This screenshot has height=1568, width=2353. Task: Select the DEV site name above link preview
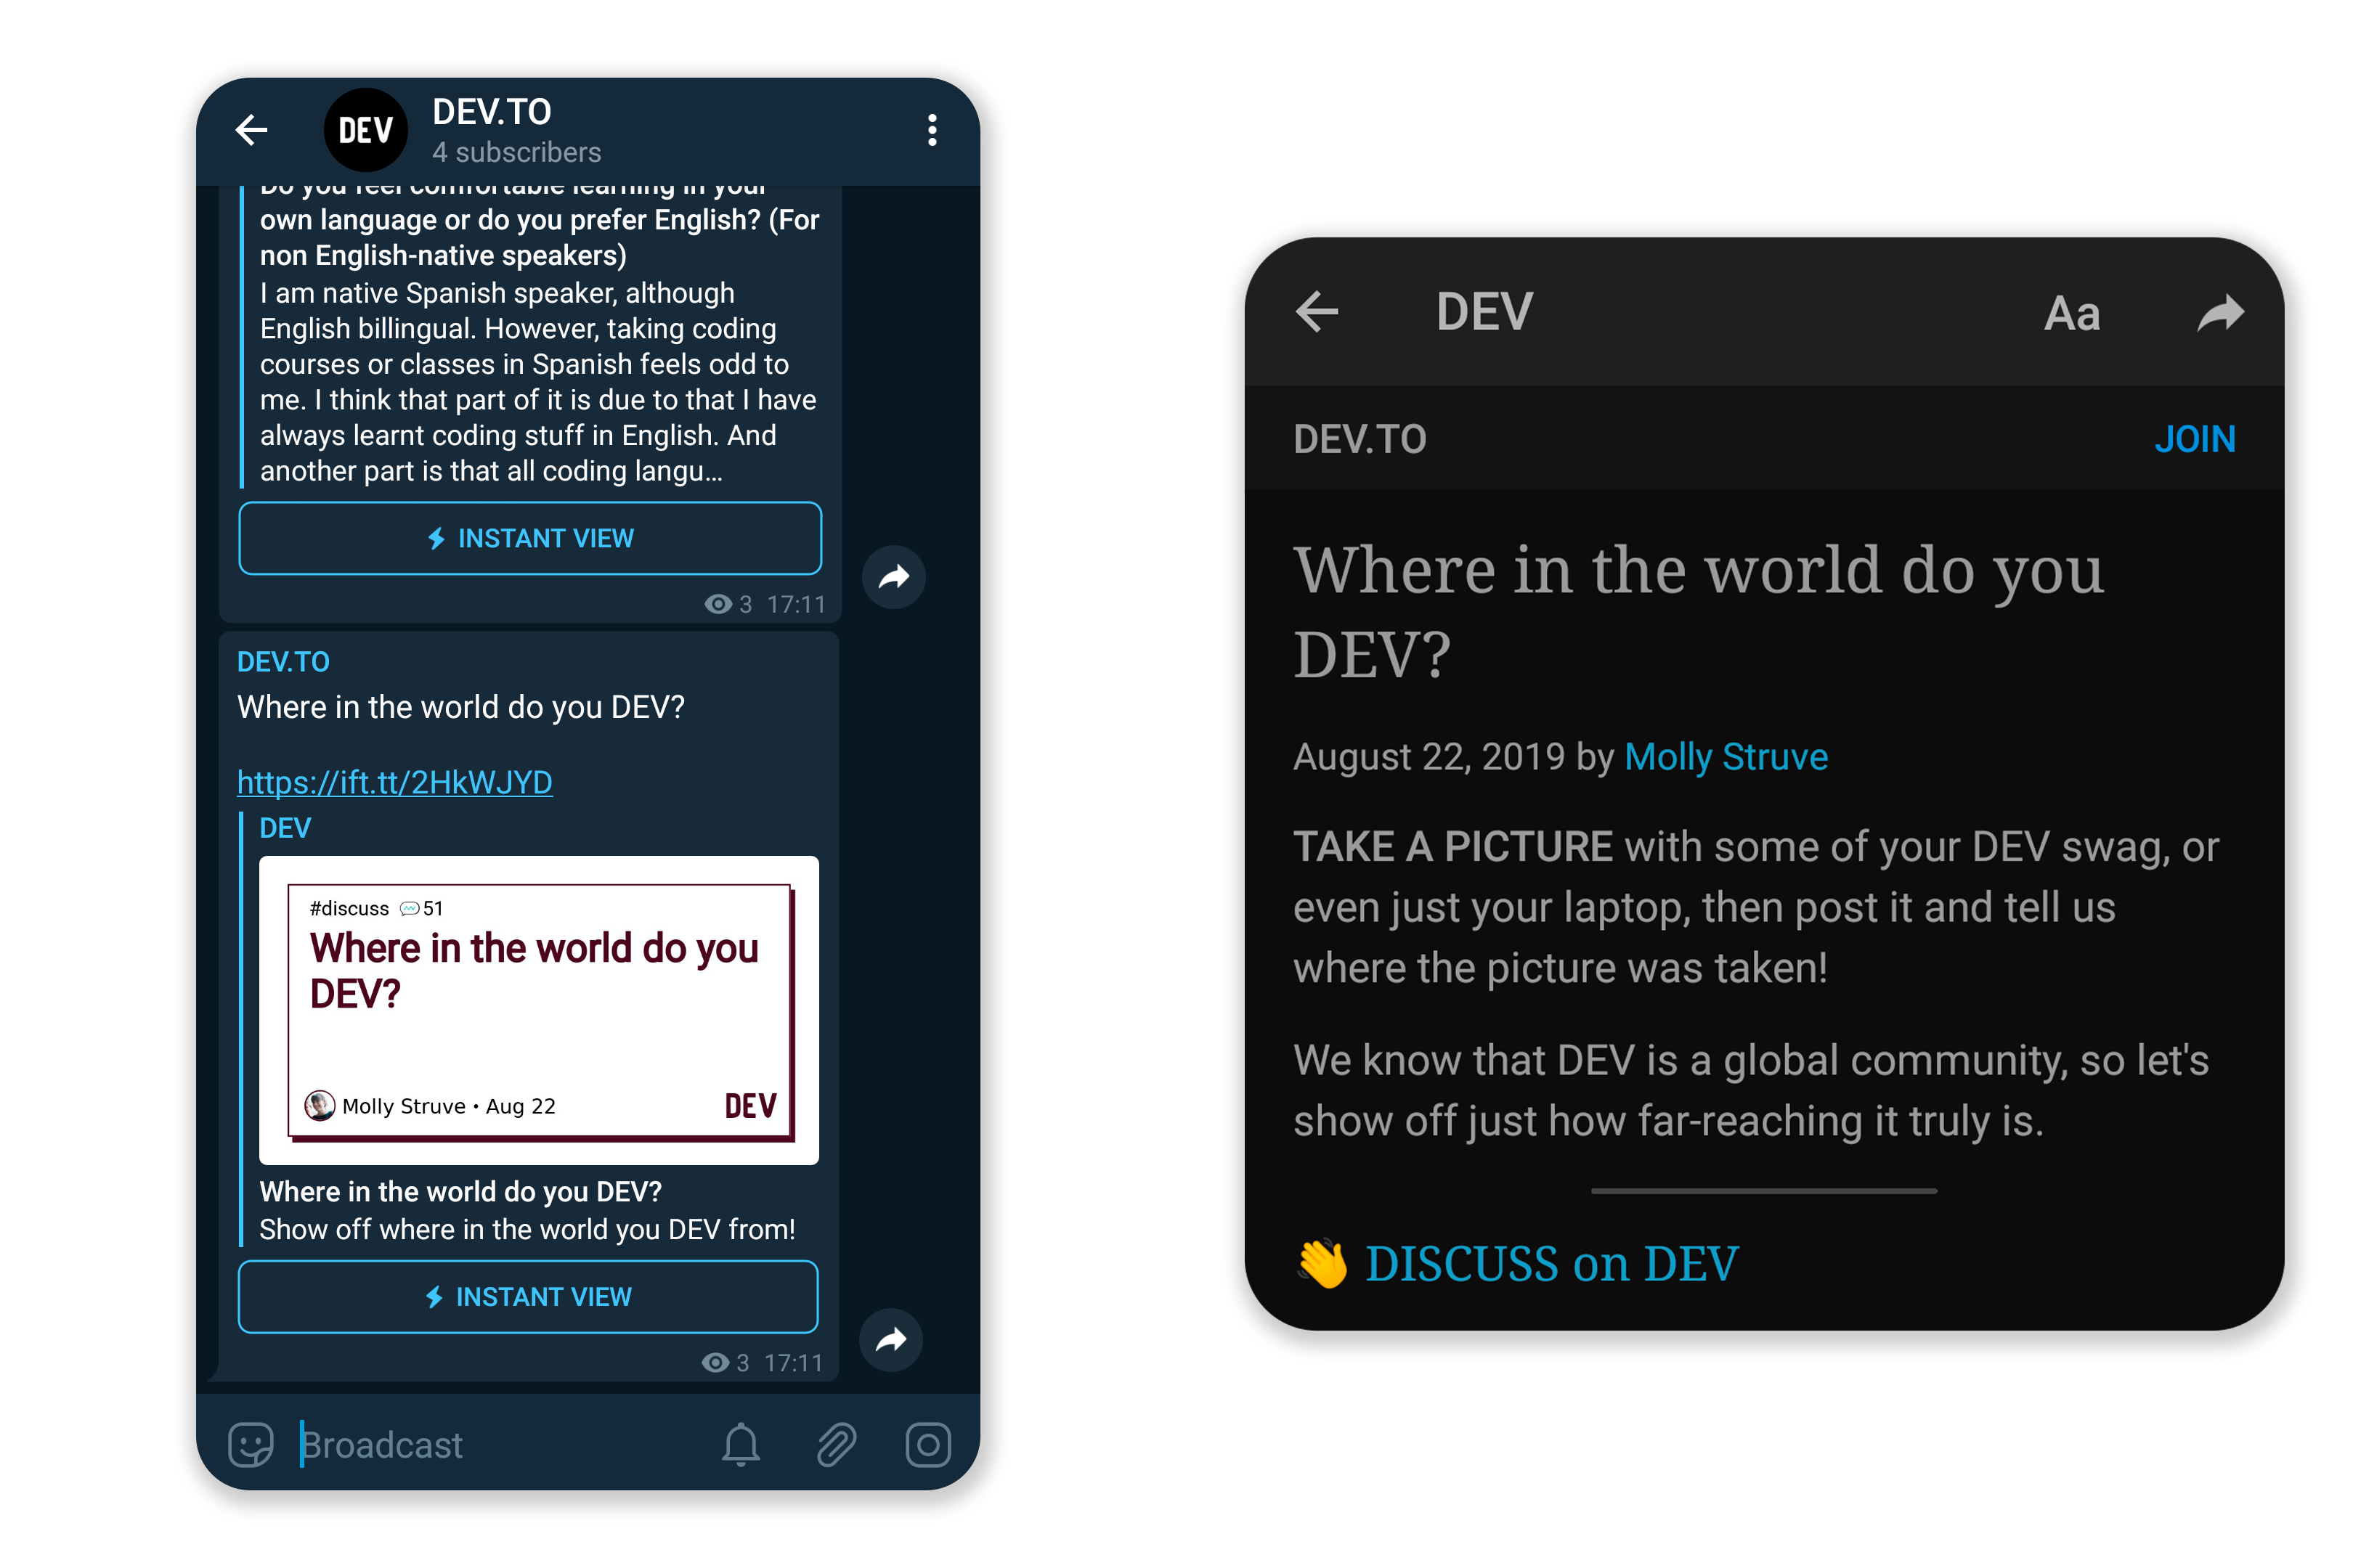[x=285, y=828]
